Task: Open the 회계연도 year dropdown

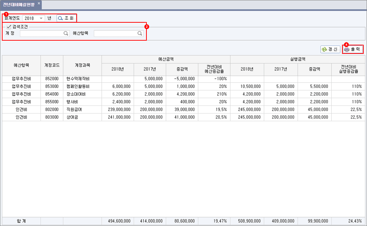Action: (41, 18)
